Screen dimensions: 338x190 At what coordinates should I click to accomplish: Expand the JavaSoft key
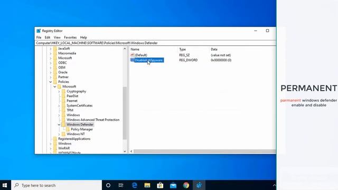tap(51, 49)
